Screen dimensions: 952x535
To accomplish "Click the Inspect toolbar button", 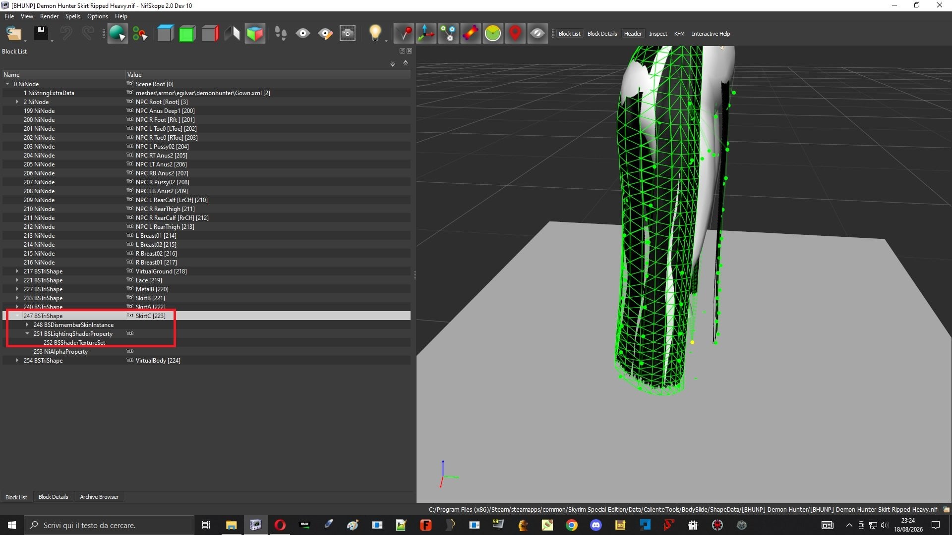I will pos(658,34).
